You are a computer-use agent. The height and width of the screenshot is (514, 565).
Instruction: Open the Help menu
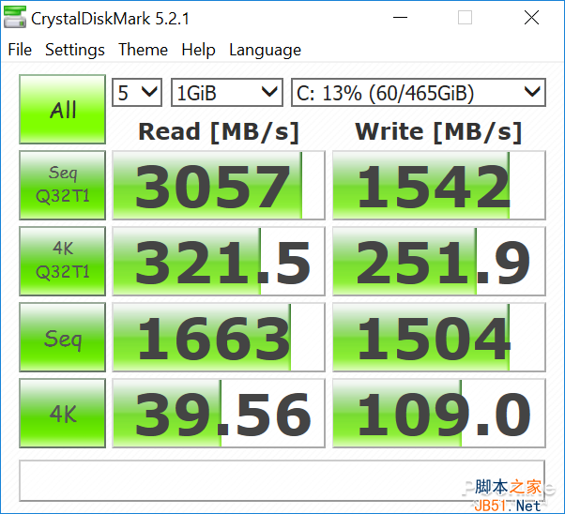[x=198, y=50]
